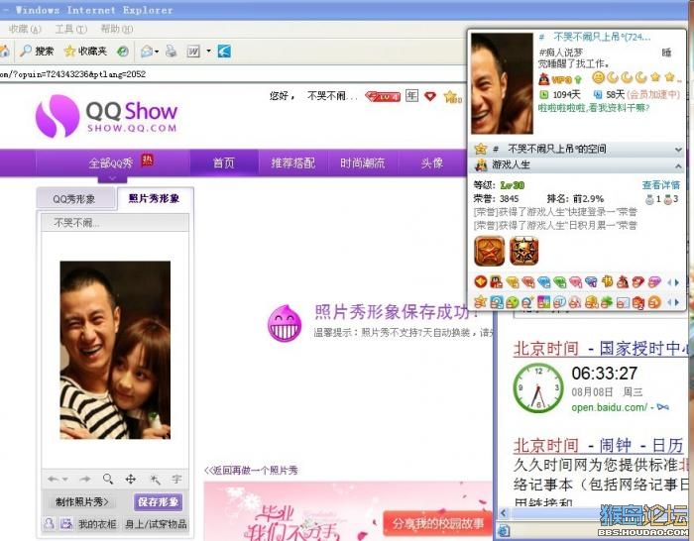
Task: Show next icons in lower service row
Action: click(677, 302)
